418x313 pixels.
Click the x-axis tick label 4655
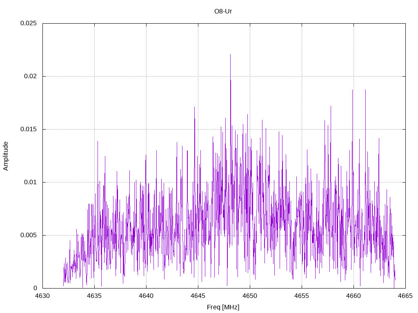click(x=302, y=296)
